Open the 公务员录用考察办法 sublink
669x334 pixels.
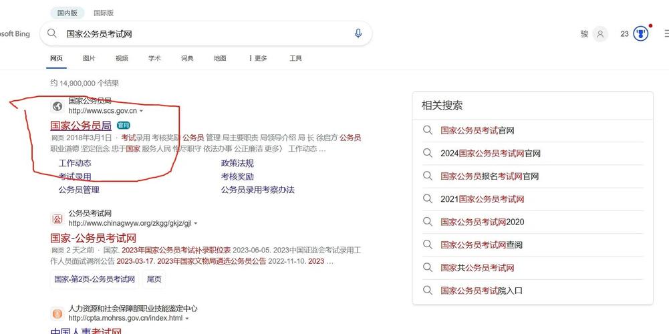[258, 190]
